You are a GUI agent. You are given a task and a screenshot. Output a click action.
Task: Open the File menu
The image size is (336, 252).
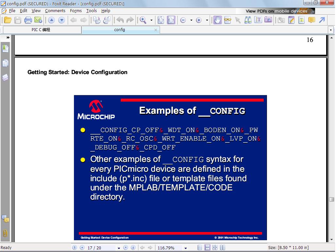click(12, 10)
